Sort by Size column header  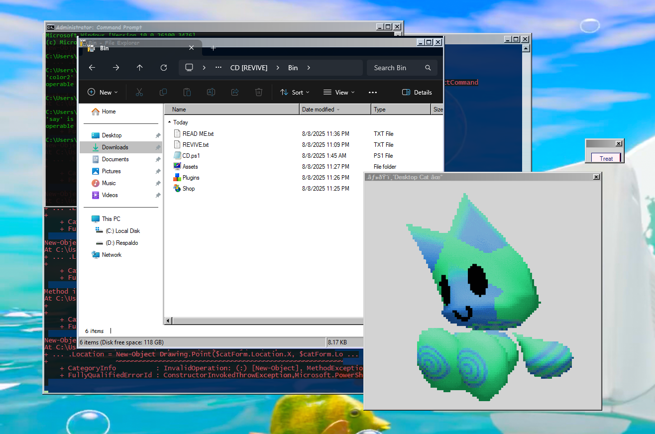pyautogui.click(x=437, y=109)
